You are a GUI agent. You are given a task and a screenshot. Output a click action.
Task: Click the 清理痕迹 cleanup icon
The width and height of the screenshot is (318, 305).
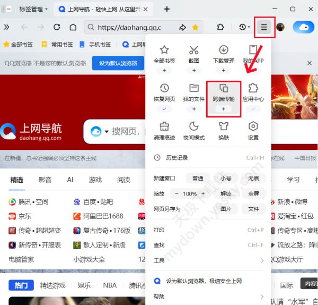click(x=164, y=126)
